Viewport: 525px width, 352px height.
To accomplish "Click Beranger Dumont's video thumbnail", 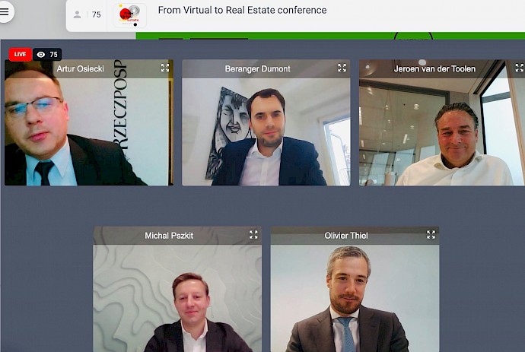I will 266,122.
